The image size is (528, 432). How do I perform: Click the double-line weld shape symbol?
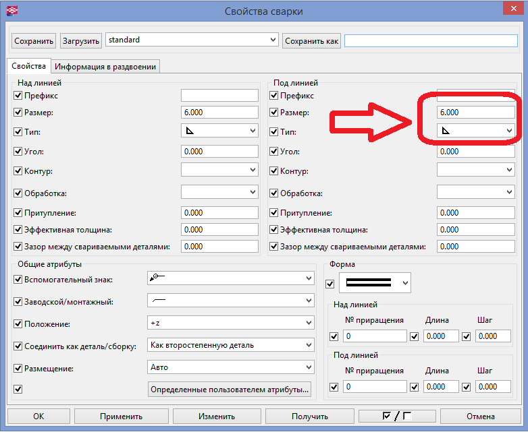(369, 283)
